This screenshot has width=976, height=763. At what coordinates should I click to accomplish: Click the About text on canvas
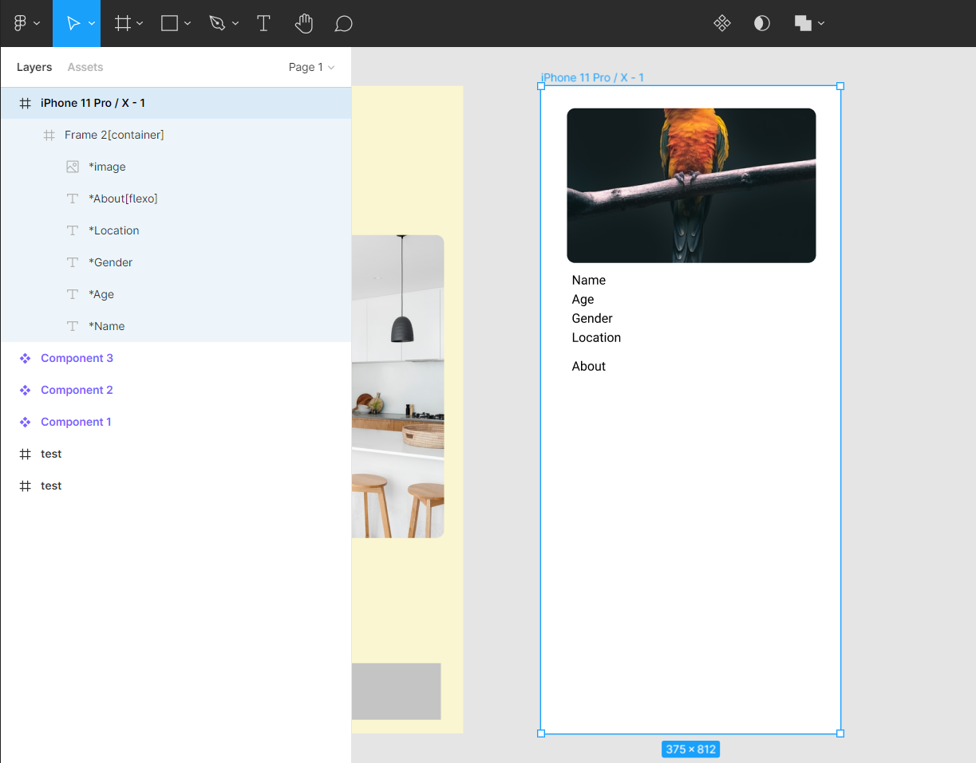[589, 366]
